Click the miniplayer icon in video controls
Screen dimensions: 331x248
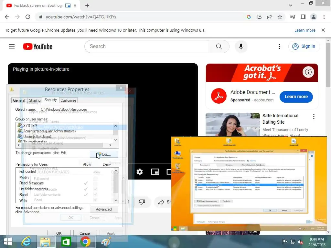pyautogui.click(x=155, y=172)
